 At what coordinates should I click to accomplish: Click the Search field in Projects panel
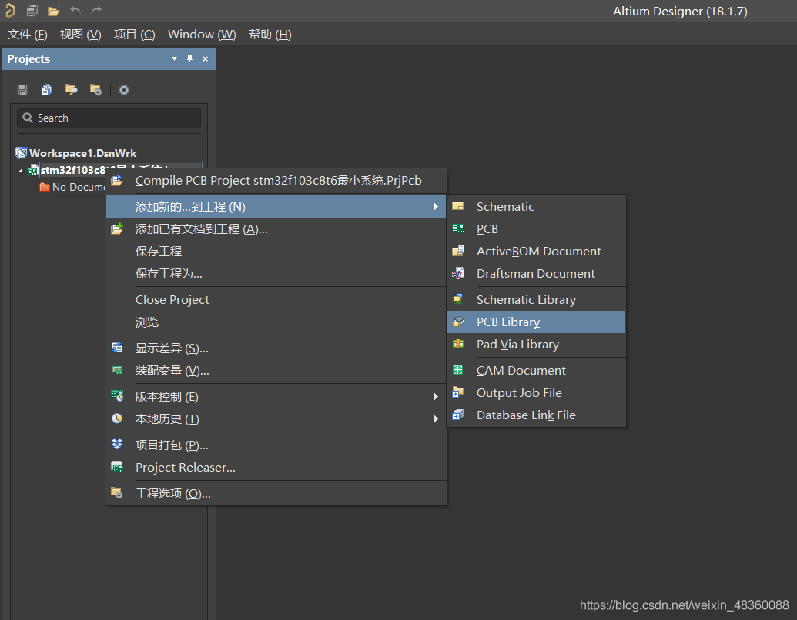point(109,118)
